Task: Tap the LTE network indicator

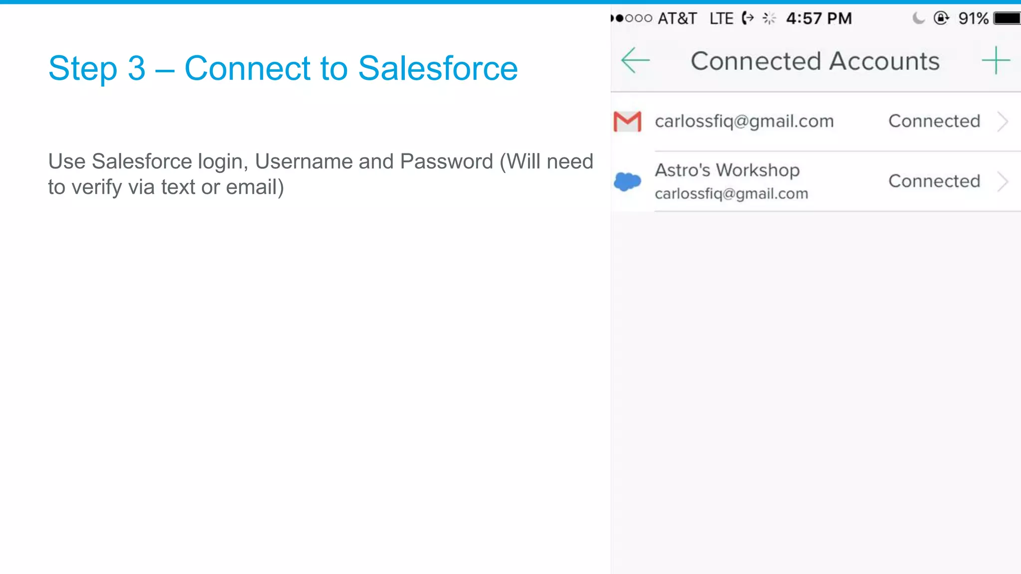Action: tap(721, 18)
